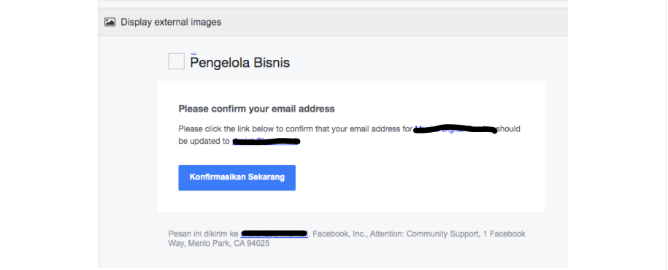Viewport: 668px width, 270px height.
Task: Click the gray area below the footer address
Action: click(x=332, y=260)
